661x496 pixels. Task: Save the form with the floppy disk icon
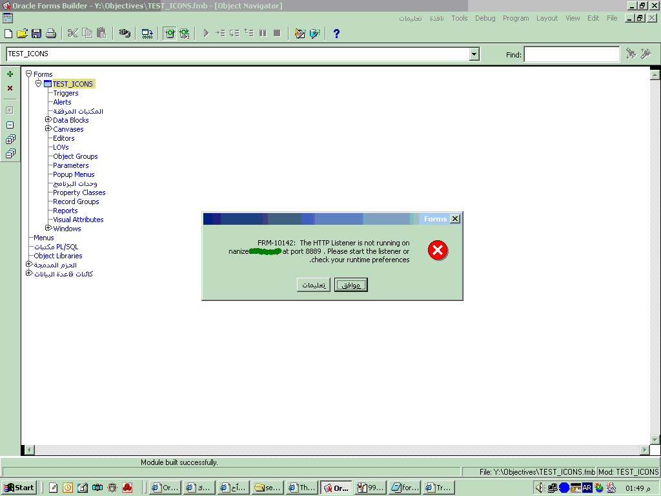[36, 34]
